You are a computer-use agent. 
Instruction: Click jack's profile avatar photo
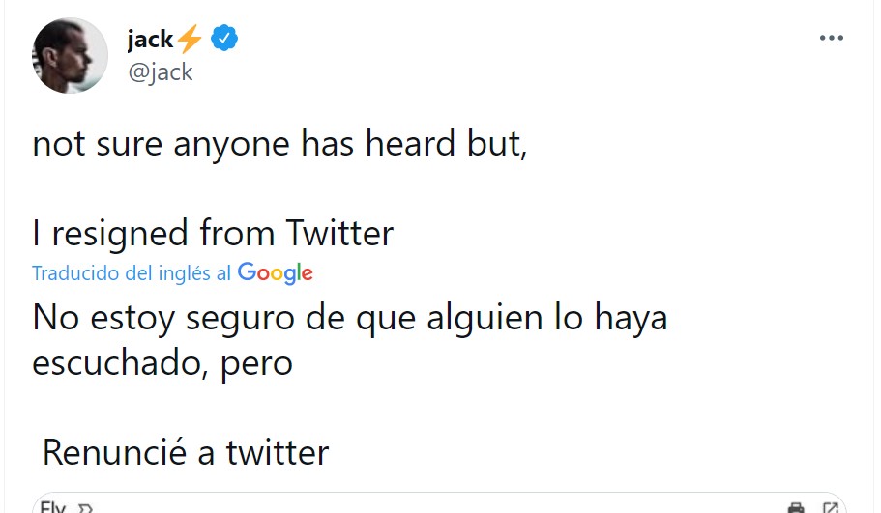70,55
